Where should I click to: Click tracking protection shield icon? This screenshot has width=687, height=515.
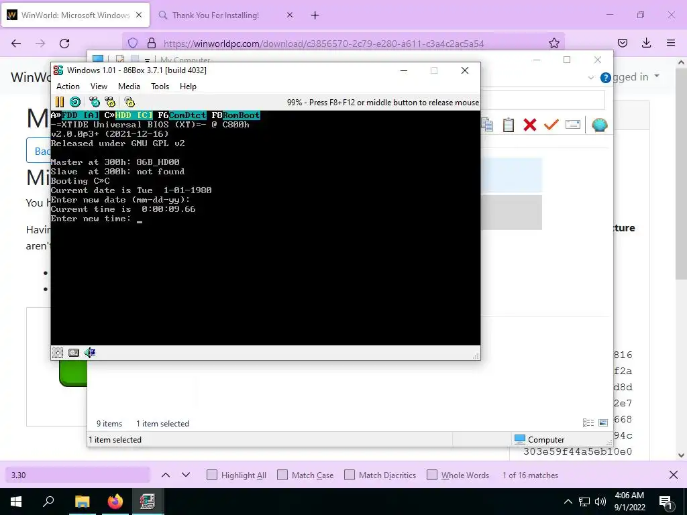coord(133,43)
